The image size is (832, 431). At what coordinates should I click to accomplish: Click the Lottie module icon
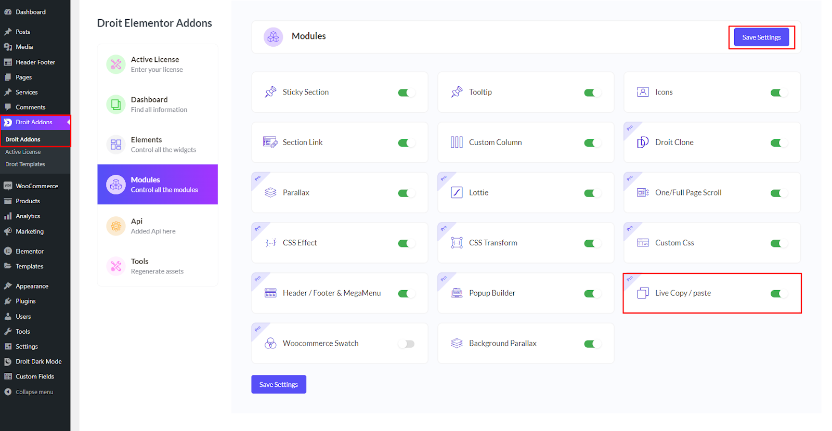point(457,193)
